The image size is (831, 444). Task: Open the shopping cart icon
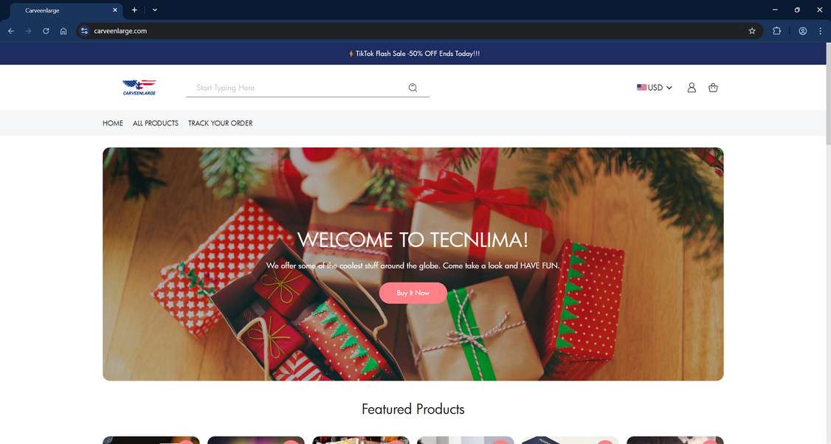tap(714, 88)
